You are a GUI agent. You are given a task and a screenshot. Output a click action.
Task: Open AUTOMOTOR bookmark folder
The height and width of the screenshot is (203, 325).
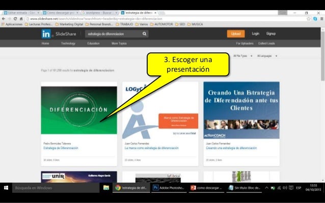pos(161,24)
